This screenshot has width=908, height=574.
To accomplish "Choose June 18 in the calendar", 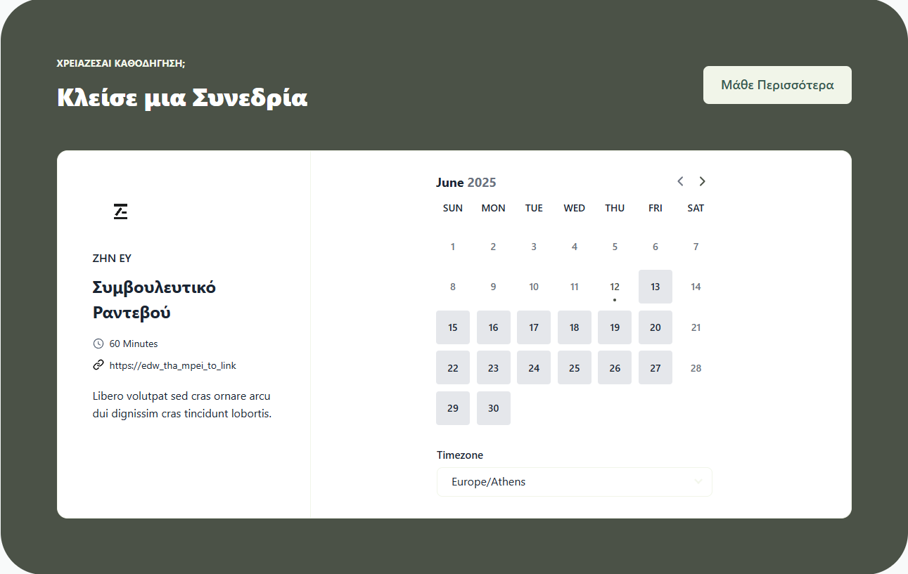I will pos(574,327).
